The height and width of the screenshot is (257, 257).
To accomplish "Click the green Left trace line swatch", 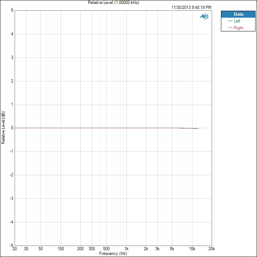I will [x=230, y=21].
